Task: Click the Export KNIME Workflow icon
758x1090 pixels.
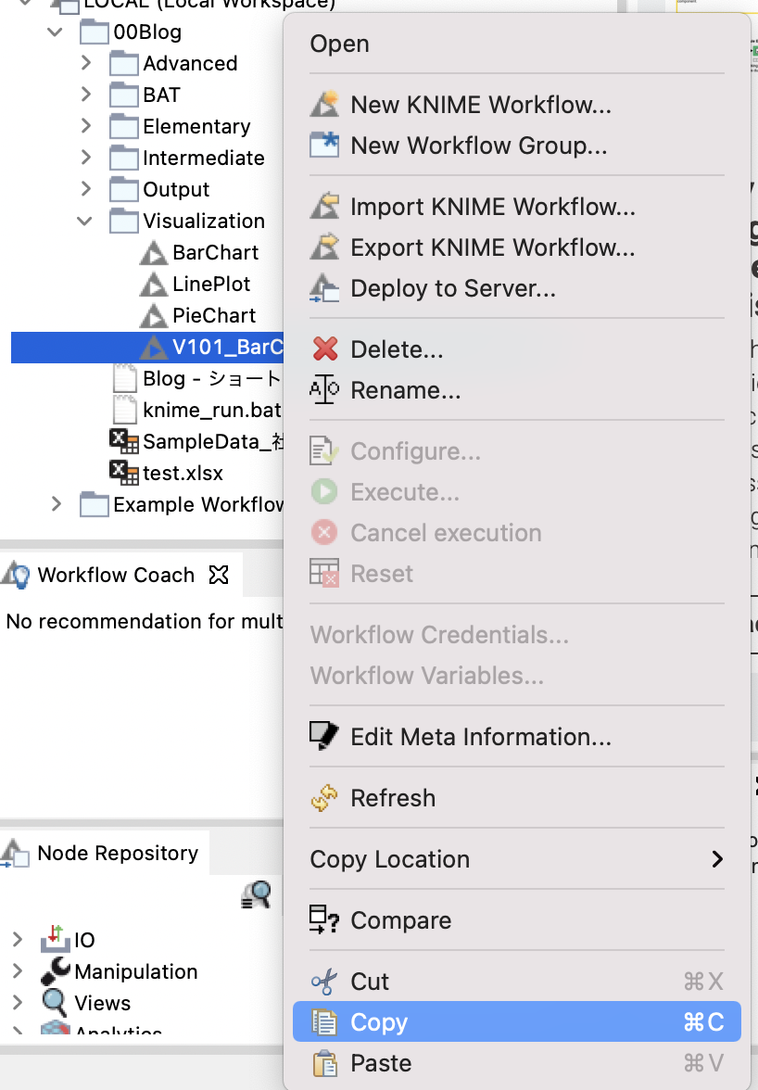Action: tap(323, 247)
